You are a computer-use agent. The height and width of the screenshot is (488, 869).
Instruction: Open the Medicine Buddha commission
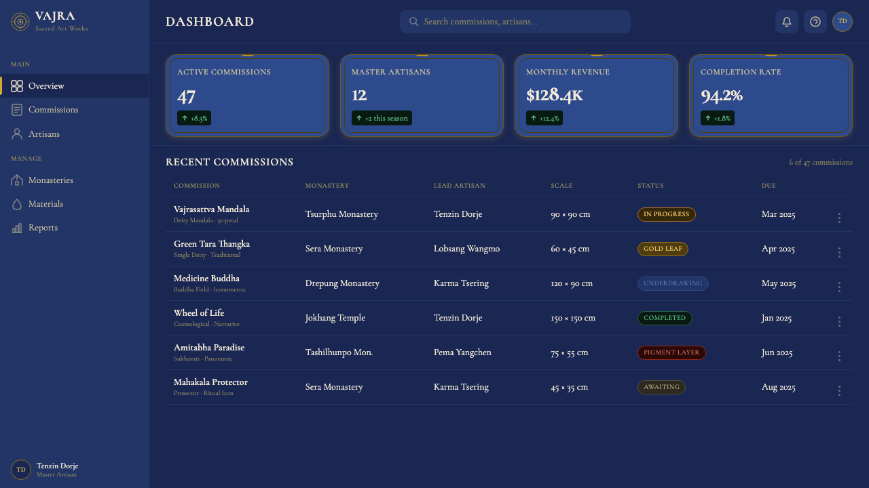[x=206, y=279]
